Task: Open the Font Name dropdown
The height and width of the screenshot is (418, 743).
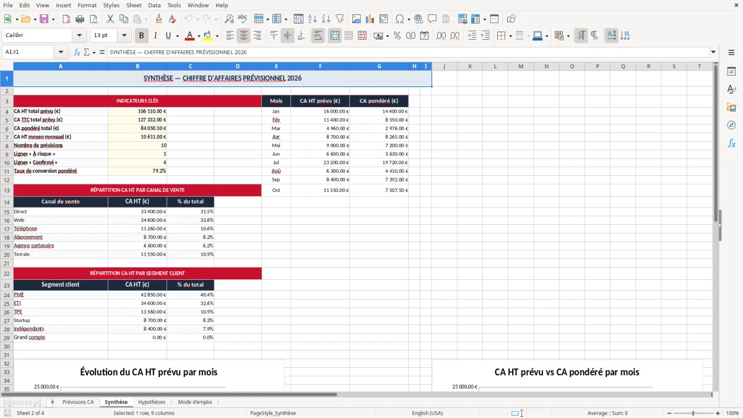Action: [x=79, y=36]
